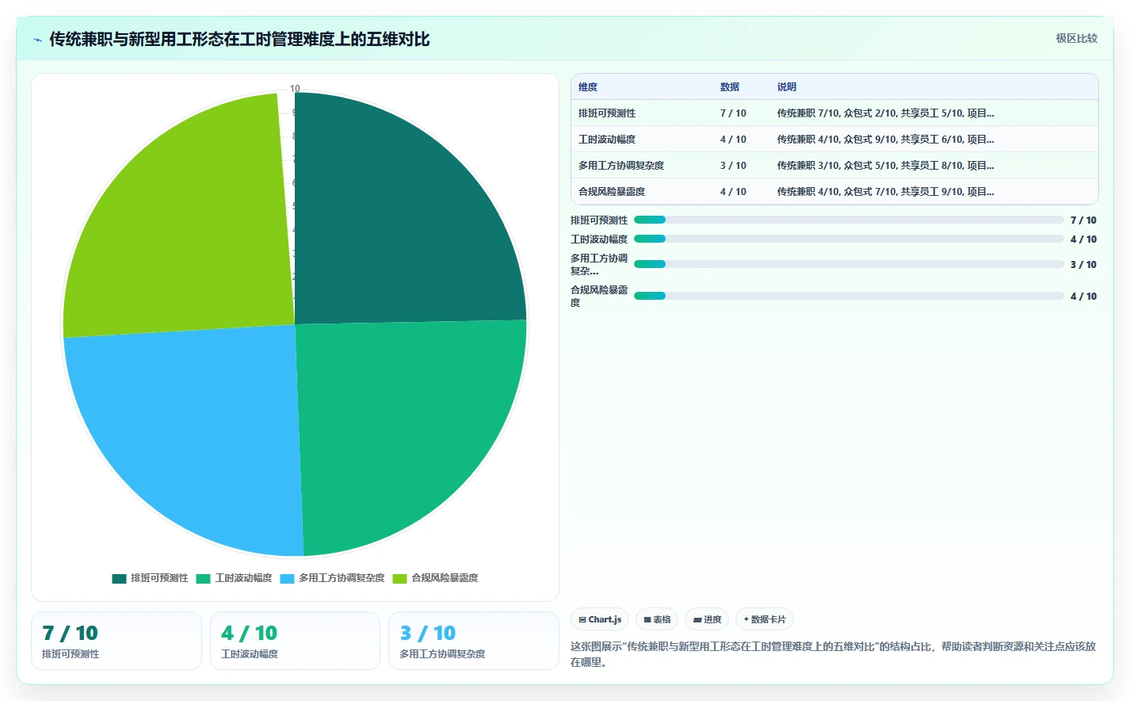Click the 排班可预测性 progress bar

pyautogui.click(x=849, y=220)
